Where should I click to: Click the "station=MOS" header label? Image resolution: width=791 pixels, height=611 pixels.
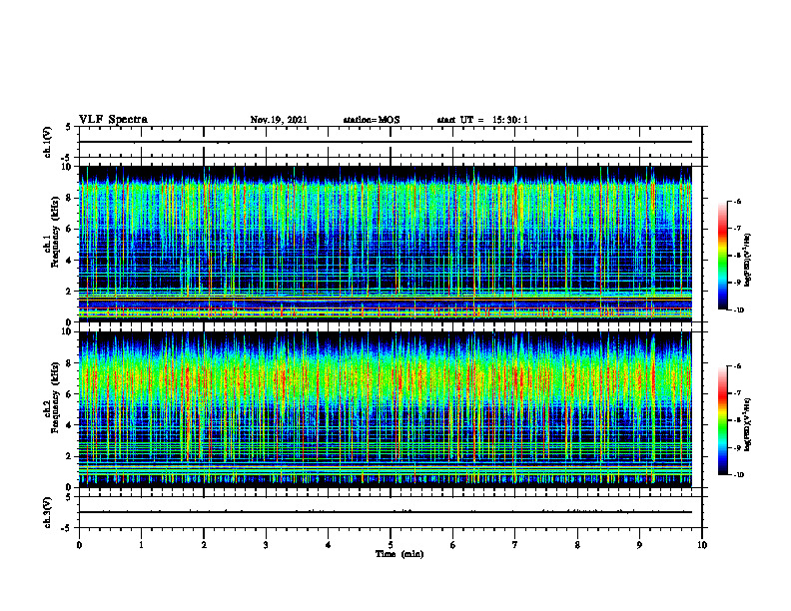coord(372,120)
